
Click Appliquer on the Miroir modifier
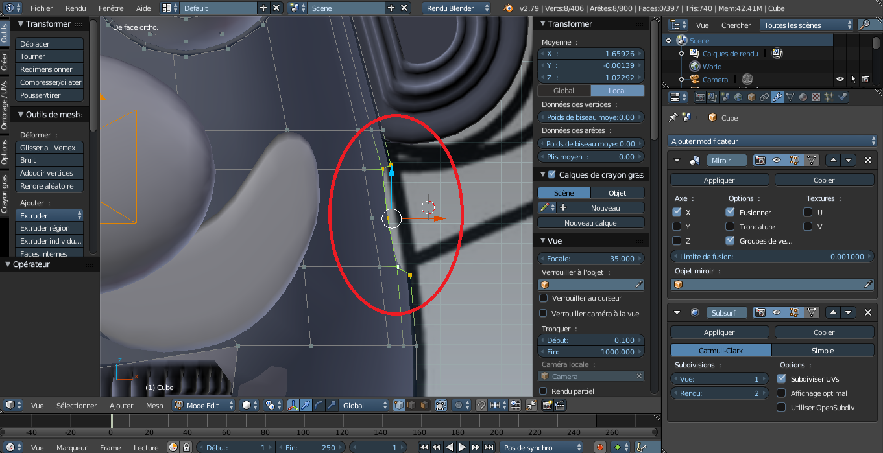(720, 180)
